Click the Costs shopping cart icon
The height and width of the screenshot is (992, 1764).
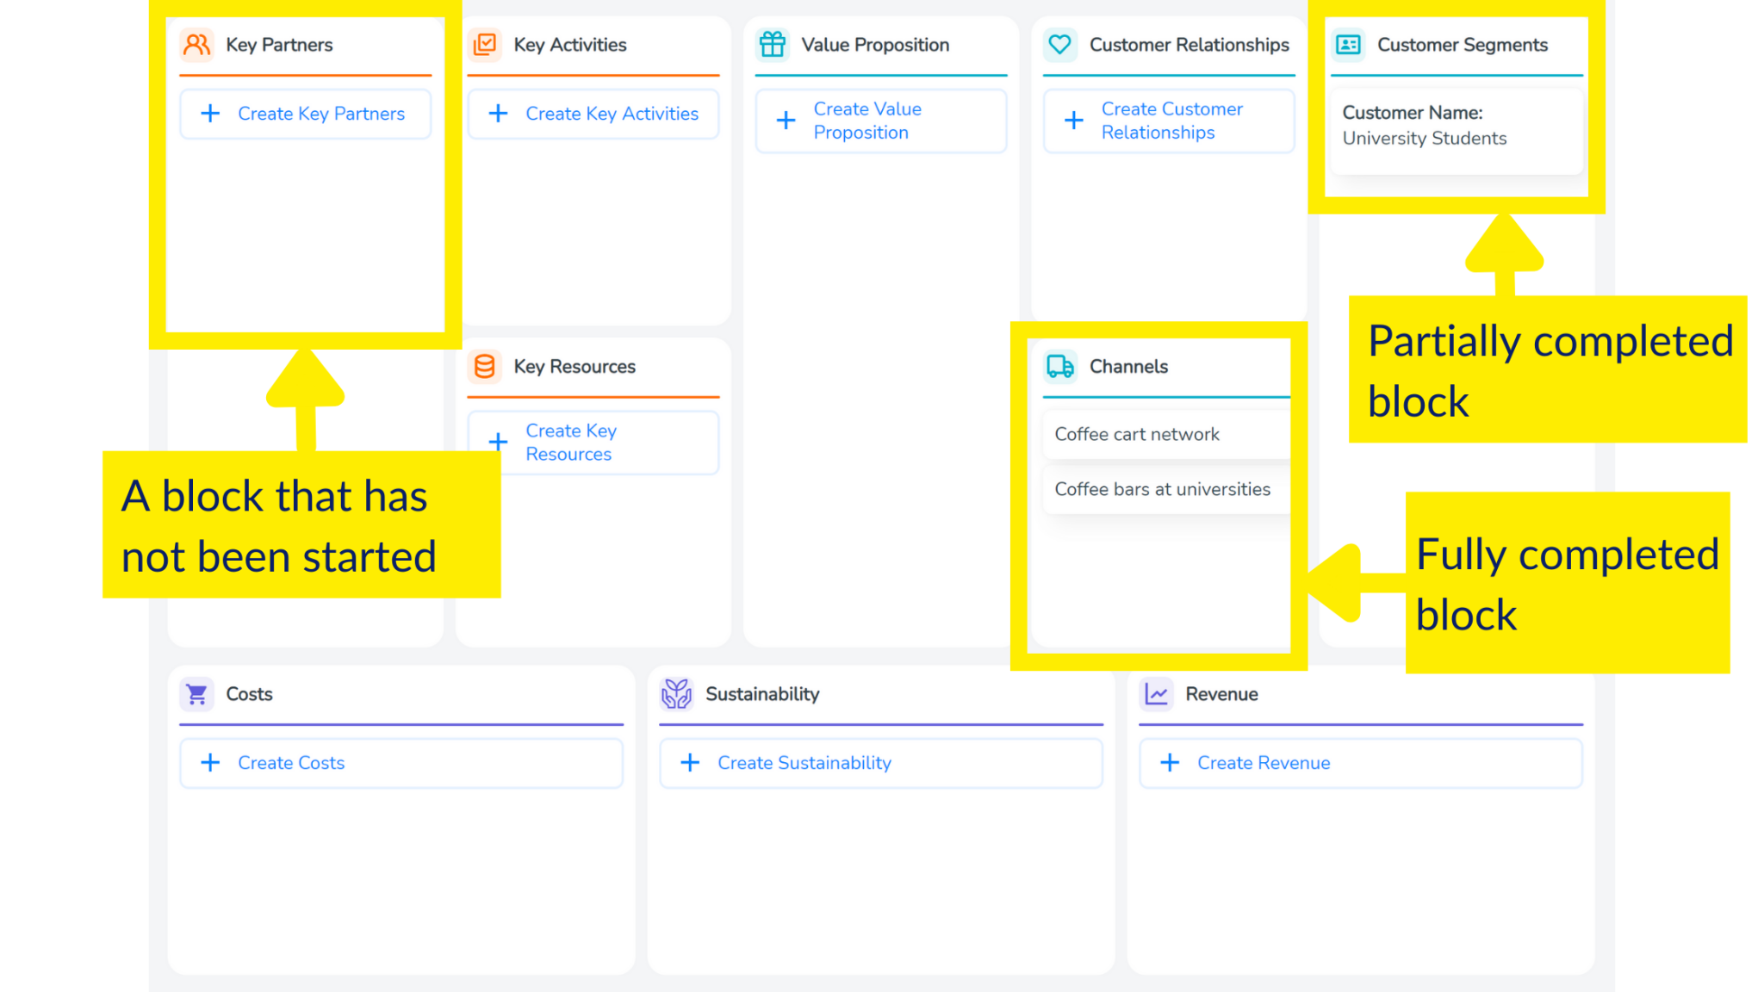(196, 693)
